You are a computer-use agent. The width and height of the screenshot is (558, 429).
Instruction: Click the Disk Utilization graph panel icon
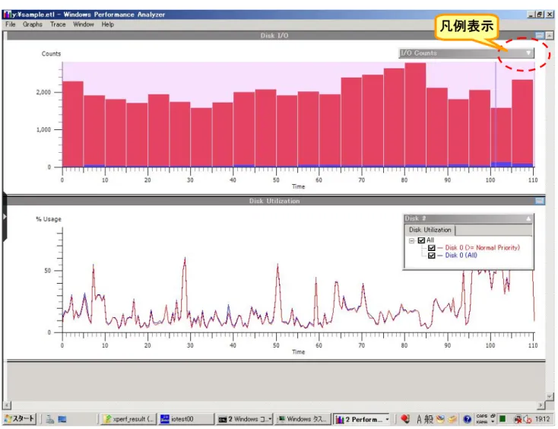[540, 201]
